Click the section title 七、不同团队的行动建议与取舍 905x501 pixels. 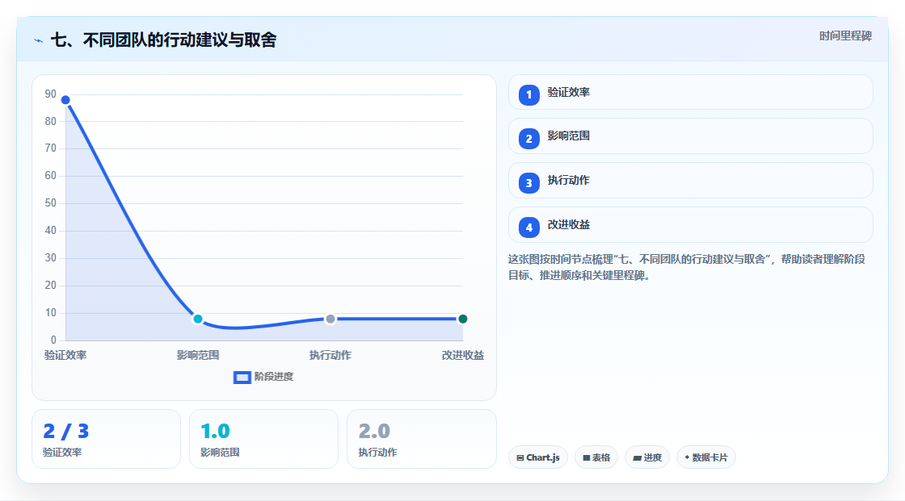(163, 40)
